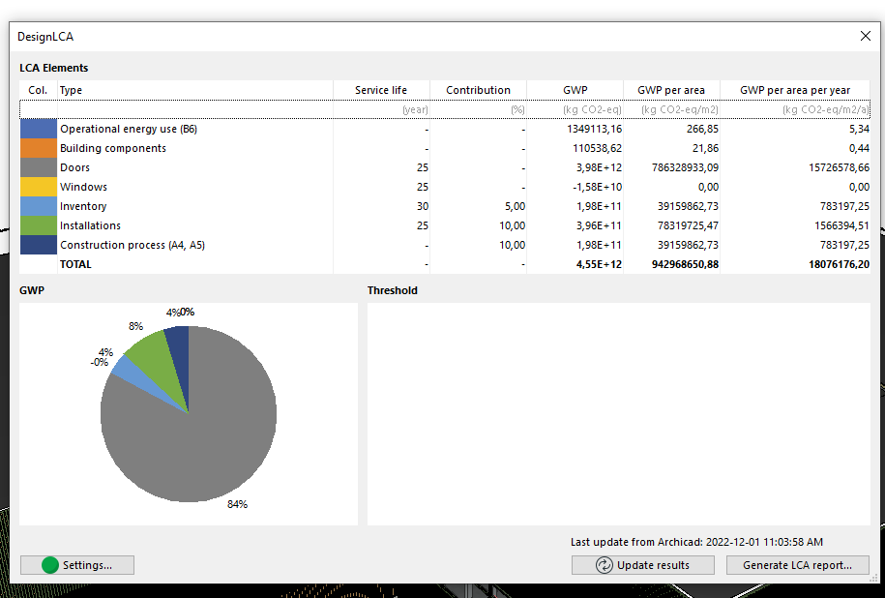Click GWP per area per year header
Screen dimensions: 885x598
(795, 90)
